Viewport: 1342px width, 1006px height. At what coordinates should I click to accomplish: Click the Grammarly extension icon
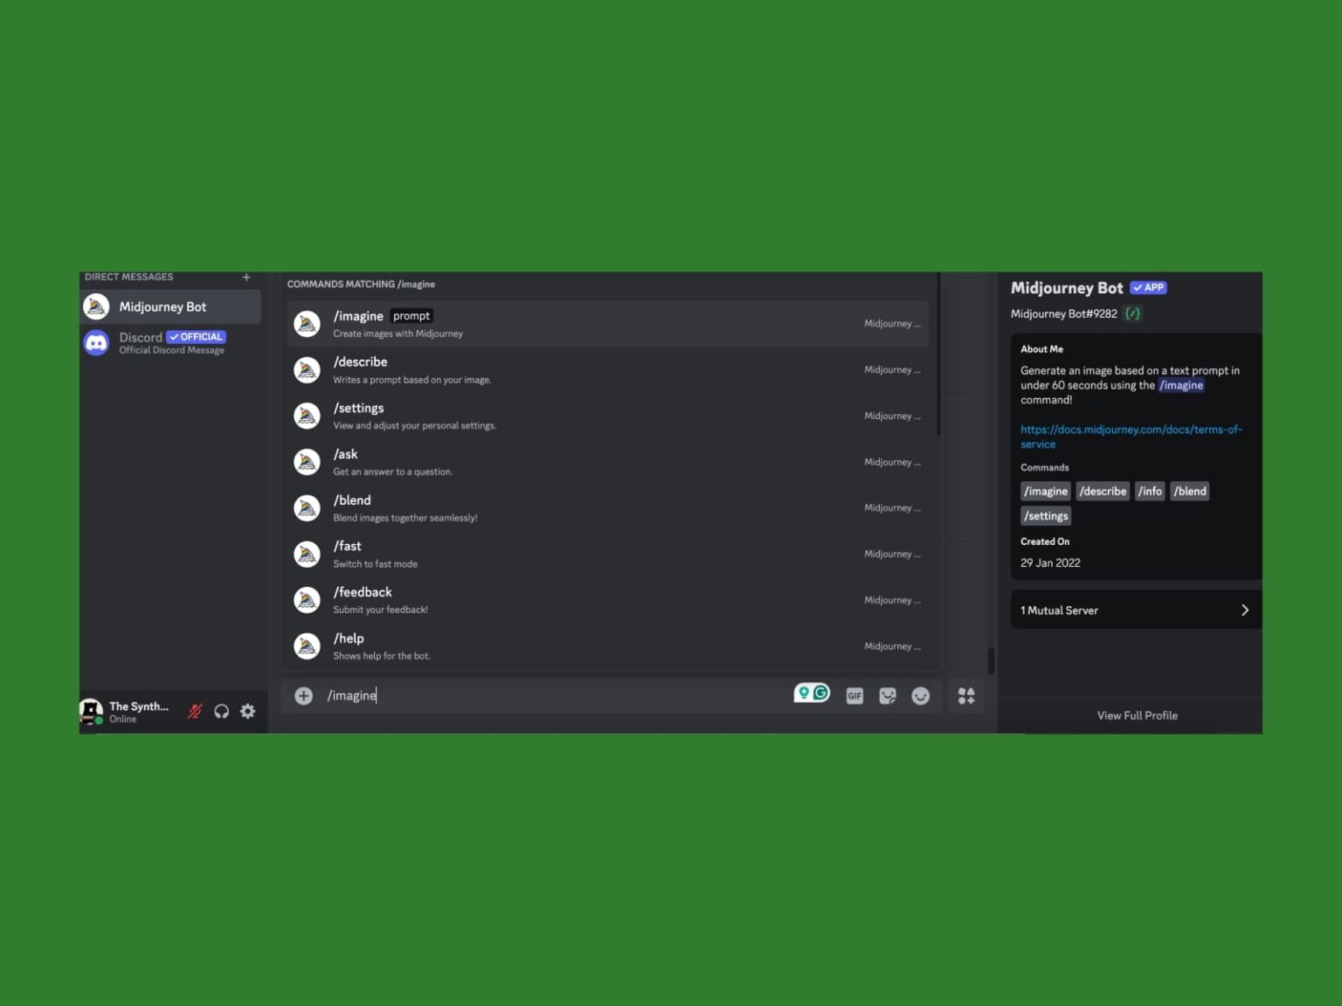pos(820,693)
